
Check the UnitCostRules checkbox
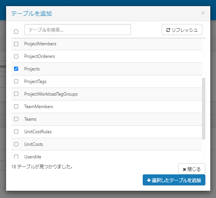click(x=16, y=131)
